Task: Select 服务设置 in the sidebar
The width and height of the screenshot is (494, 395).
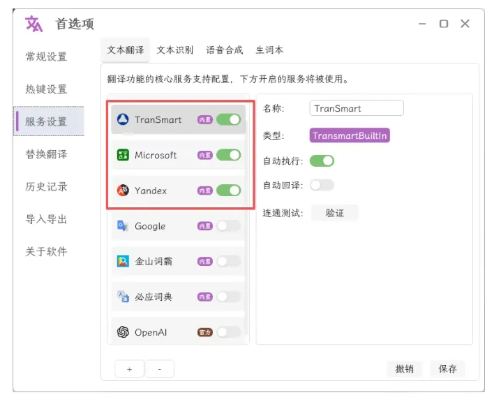Action: click(49, 121)
